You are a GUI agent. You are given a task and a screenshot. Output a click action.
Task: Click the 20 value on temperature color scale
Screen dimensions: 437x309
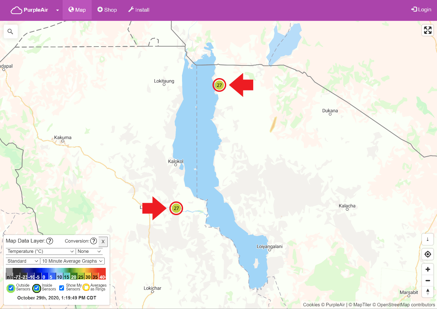click(x=74, y=277)
